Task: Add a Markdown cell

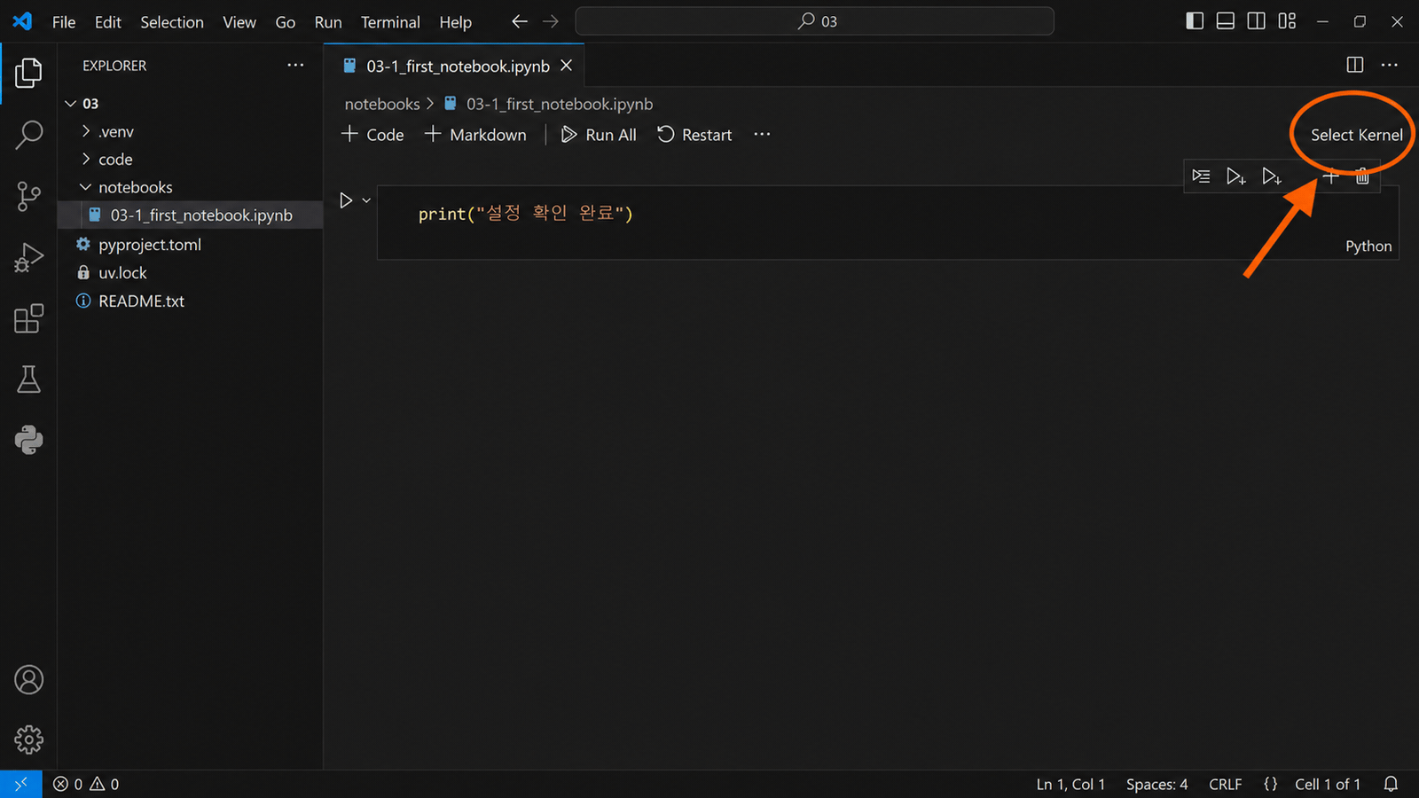Action: pos(476,135)
